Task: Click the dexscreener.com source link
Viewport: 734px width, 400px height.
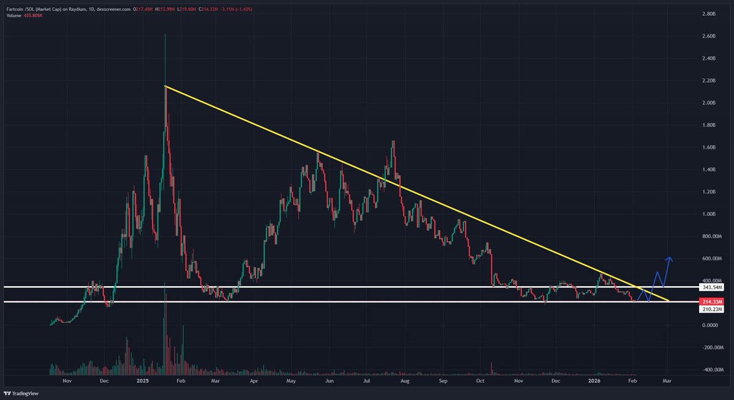Action: 114,9
